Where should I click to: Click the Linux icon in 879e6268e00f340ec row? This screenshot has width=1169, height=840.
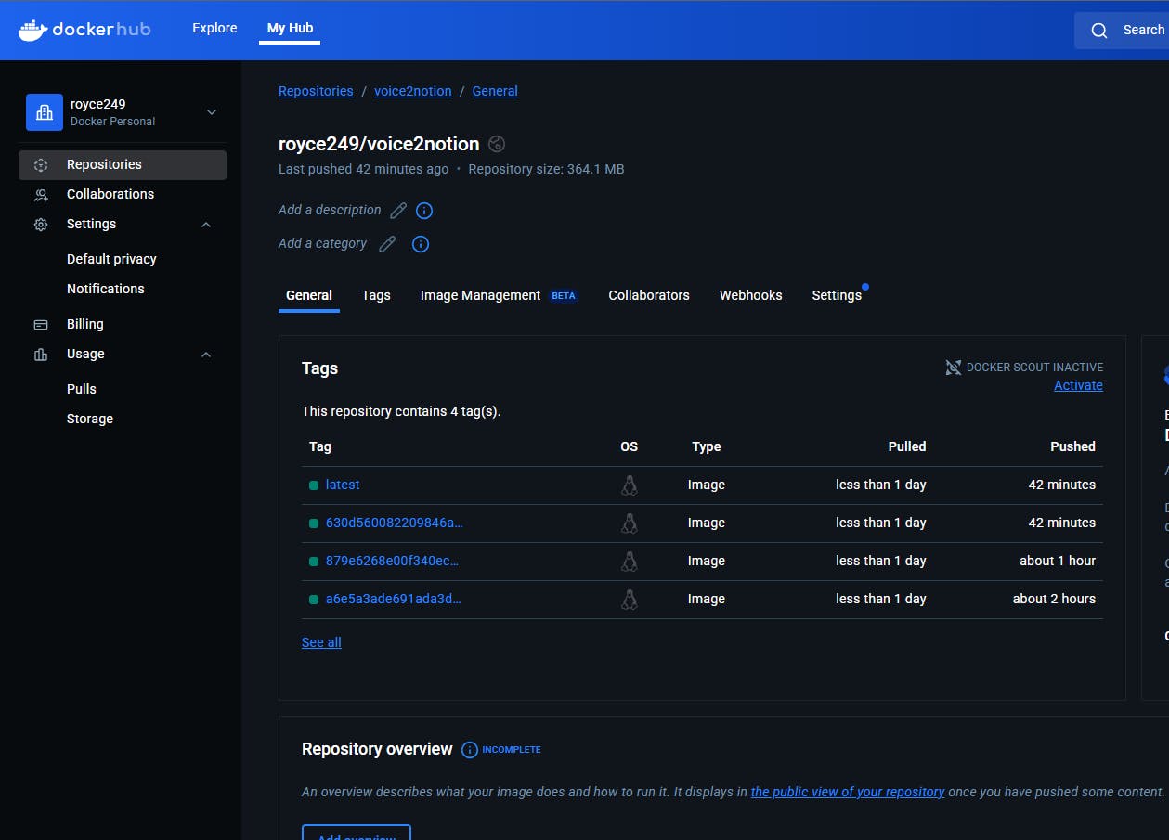tap(630, 562)
